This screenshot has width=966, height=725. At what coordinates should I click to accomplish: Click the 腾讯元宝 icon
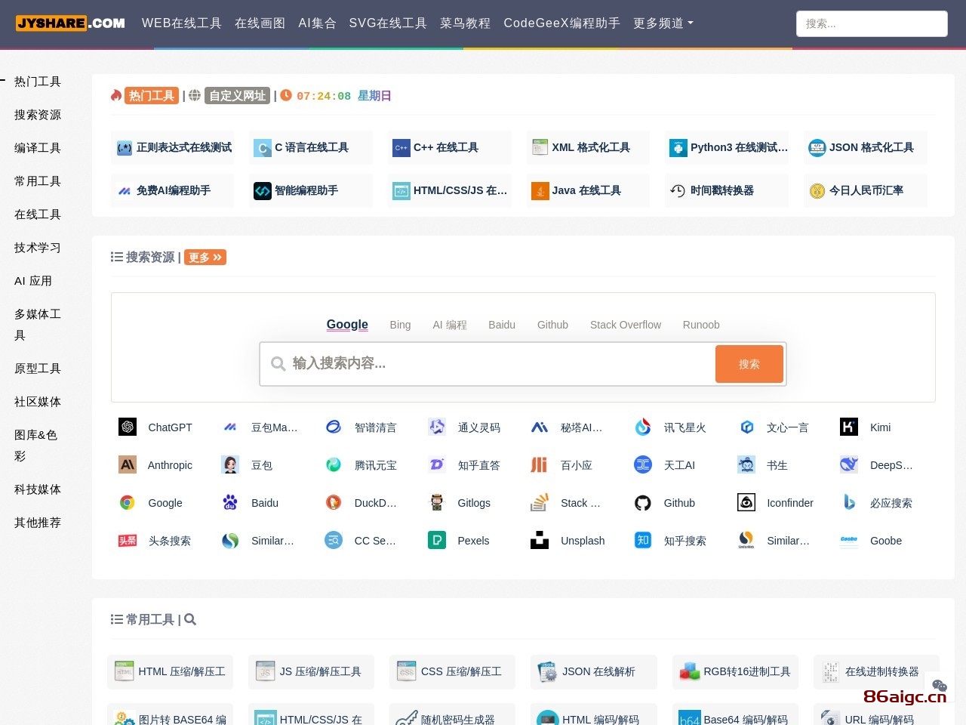pyautogui.click(x=334, y=465)
